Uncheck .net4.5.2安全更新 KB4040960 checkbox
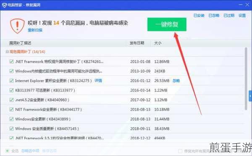This screenshot has width=252, height=156. point(12,100)
